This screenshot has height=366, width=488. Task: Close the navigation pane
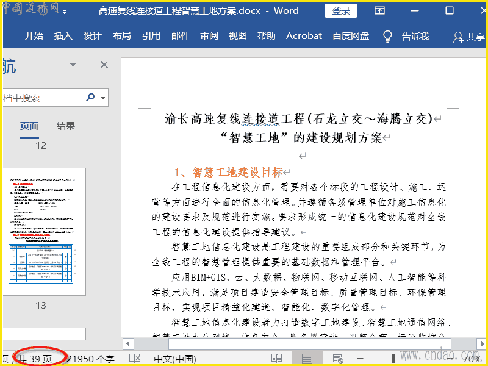104,65
